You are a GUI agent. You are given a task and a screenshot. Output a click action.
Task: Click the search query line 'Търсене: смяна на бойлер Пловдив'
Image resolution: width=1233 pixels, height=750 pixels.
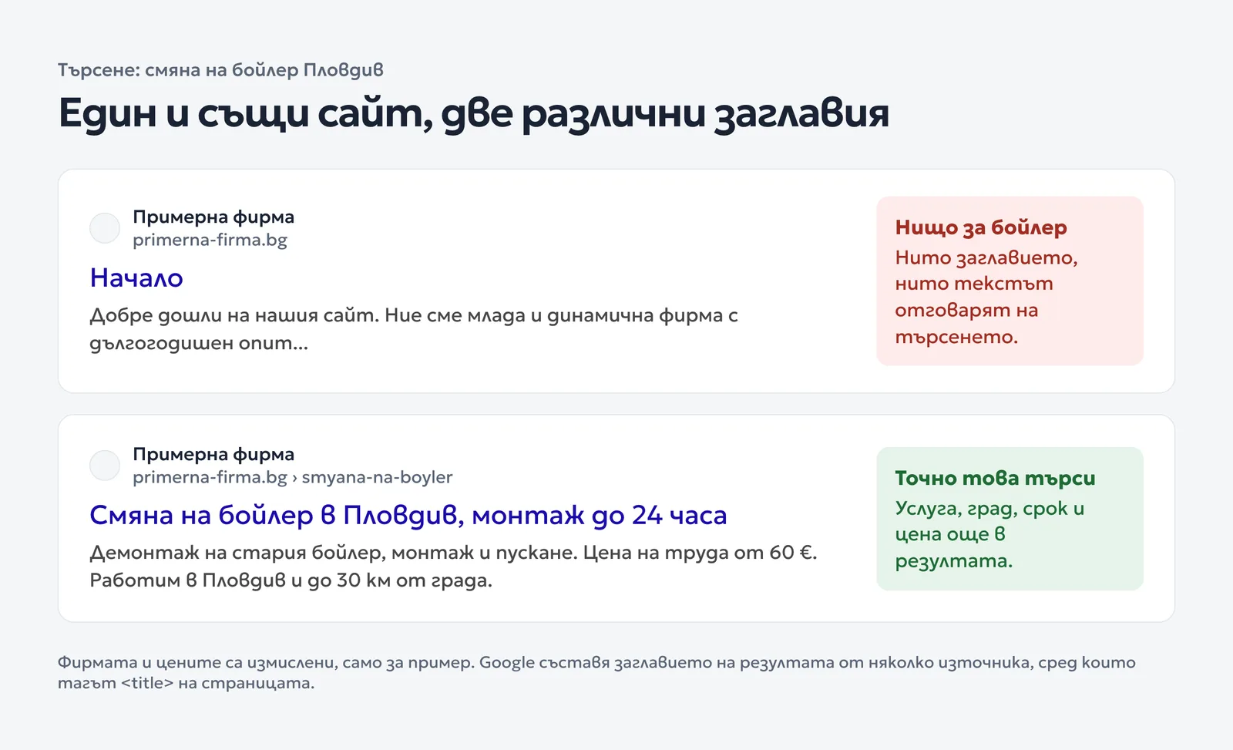click(x=220, y=70)
